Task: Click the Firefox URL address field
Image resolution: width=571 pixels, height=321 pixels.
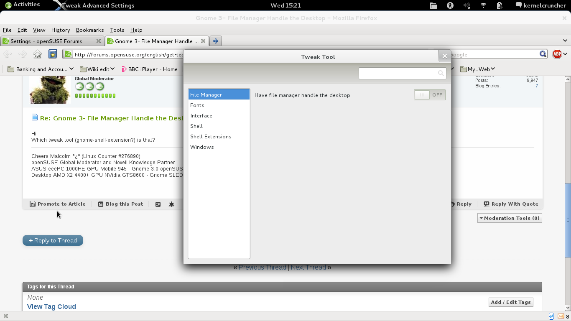Action: point(123,54)
